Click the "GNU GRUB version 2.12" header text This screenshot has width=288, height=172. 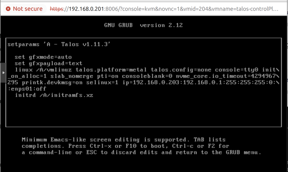143,25
